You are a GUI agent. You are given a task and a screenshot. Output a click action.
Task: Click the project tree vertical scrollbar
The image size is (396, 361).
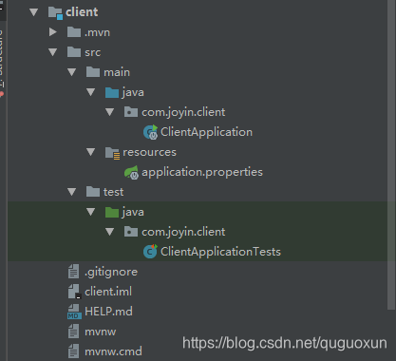point(391,155)
